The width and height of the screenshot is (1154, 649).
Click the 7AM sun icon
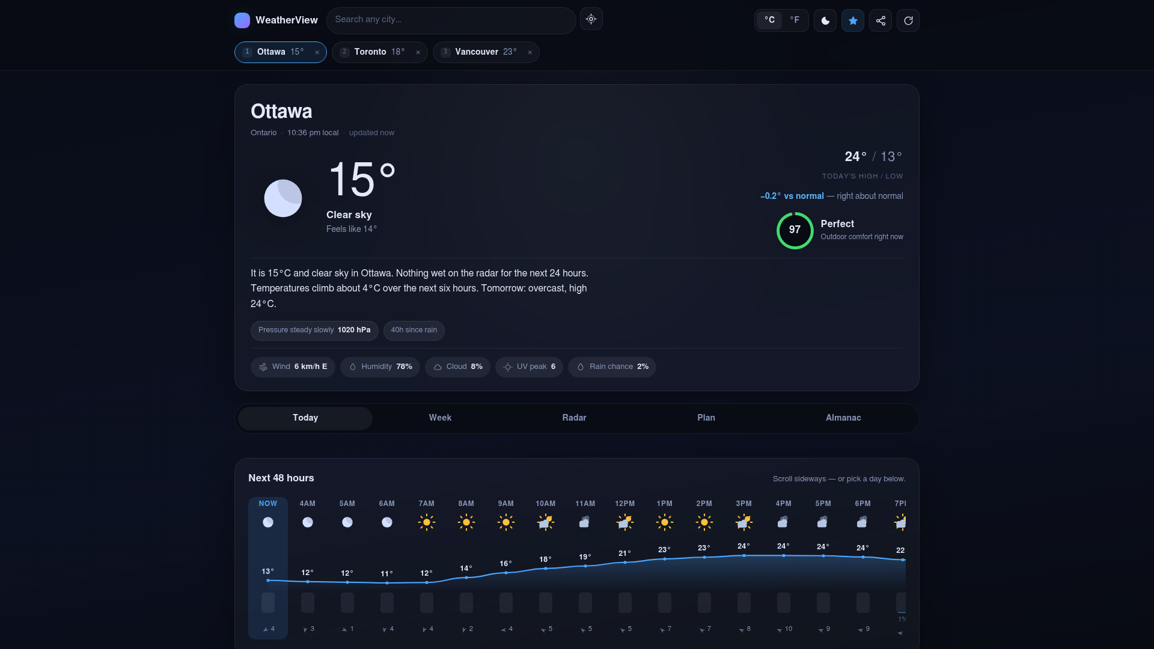tap(427, 523)
